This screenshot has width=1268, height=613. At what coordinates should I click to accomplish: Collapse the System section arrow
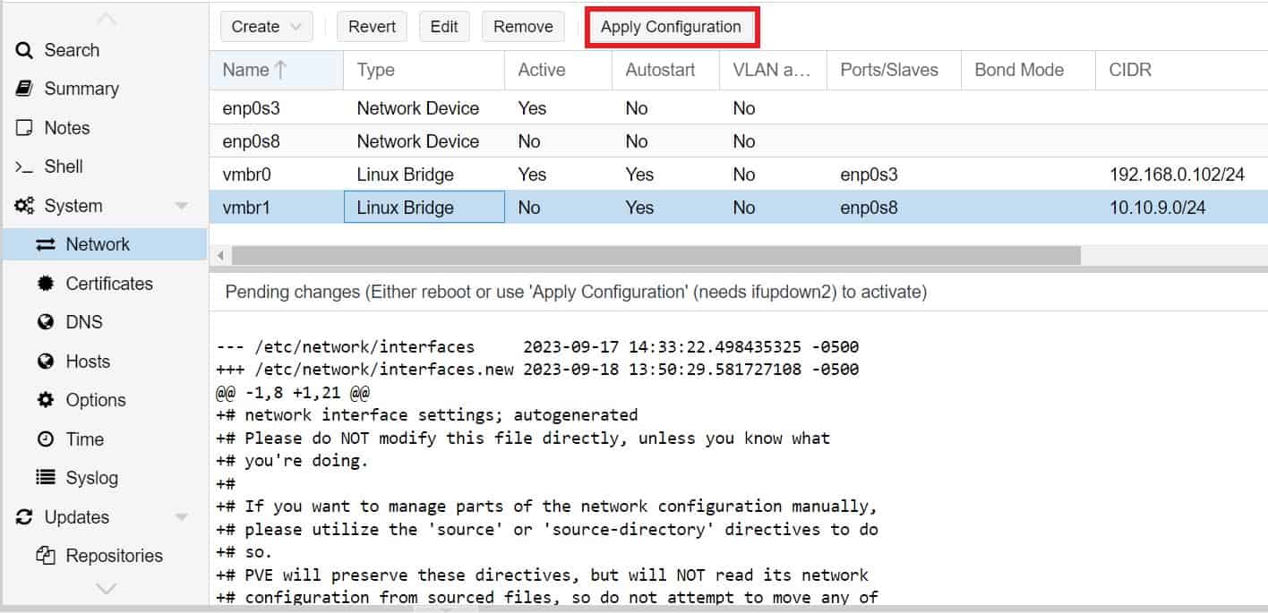[182, 206]
